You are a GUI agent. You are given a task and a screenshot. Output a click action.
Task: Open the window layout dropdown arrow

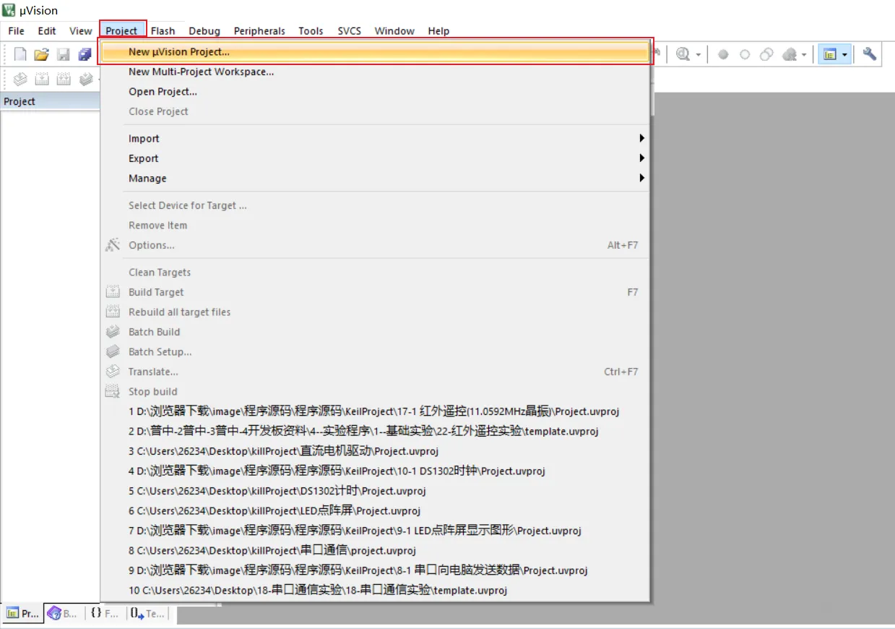(x=844, y=55)
